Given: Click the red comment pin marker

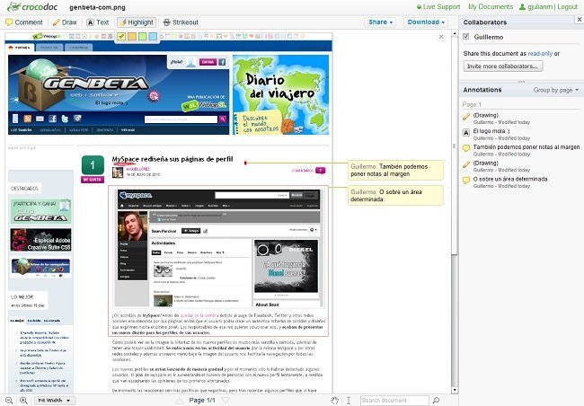Looking at the screenshot, I should click(245, 163).
